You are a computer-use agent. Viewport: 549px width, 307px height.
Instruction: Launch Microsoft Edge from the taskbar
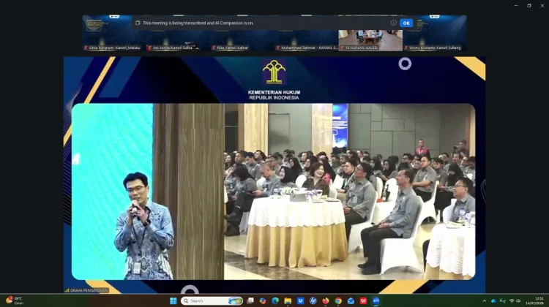click(x=275, y=300)
